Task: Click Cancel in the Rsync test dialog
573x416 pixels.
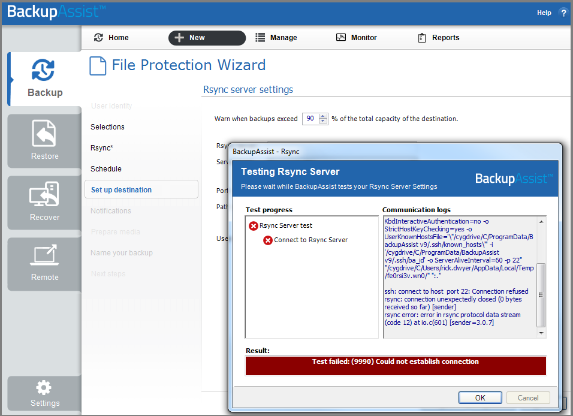Action: [x=528, y=398]
